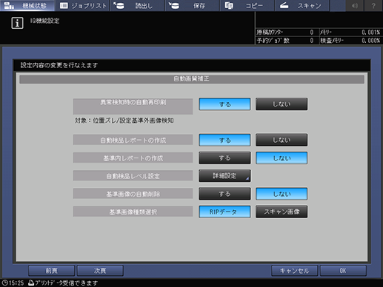
Task: Click the 設定内容の変更を行なえます message
Action: [59, 65]
